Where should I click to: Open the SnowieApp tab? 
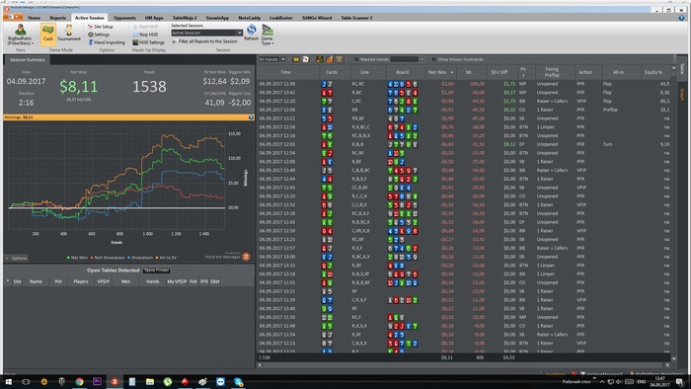(217, 18)
